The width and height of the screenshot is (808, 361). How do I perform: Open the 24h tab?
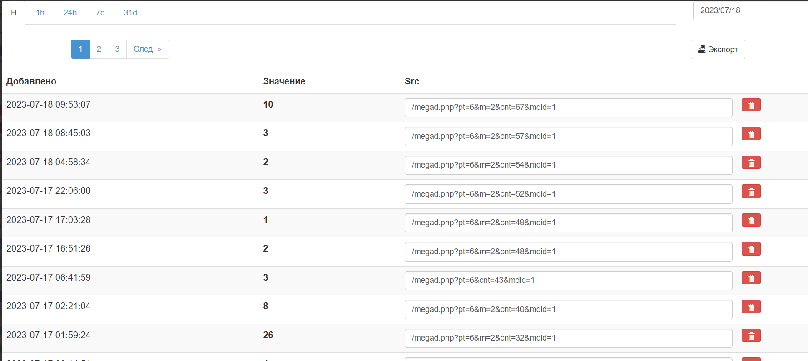[70, 13]
